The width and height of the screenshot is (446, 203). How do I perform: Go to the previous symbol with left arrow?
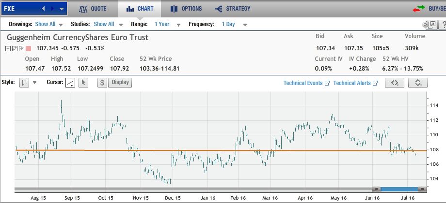point(44,9)
